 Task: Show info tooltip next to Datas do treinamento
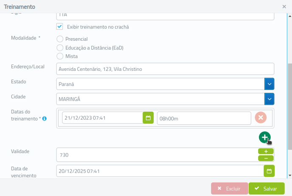tap(44, 118)
